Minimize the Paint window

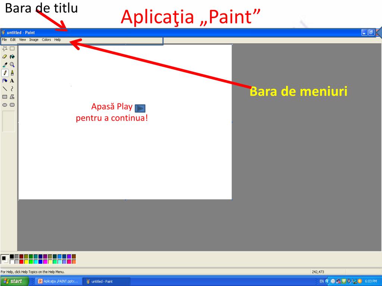click(x=364, y=32)
